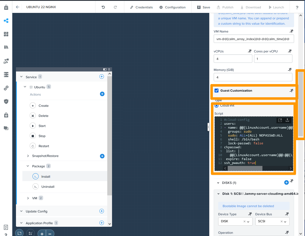Screen dimensions: 305x236
Task: Expand the VM tree node
Action: click(28, 198)
